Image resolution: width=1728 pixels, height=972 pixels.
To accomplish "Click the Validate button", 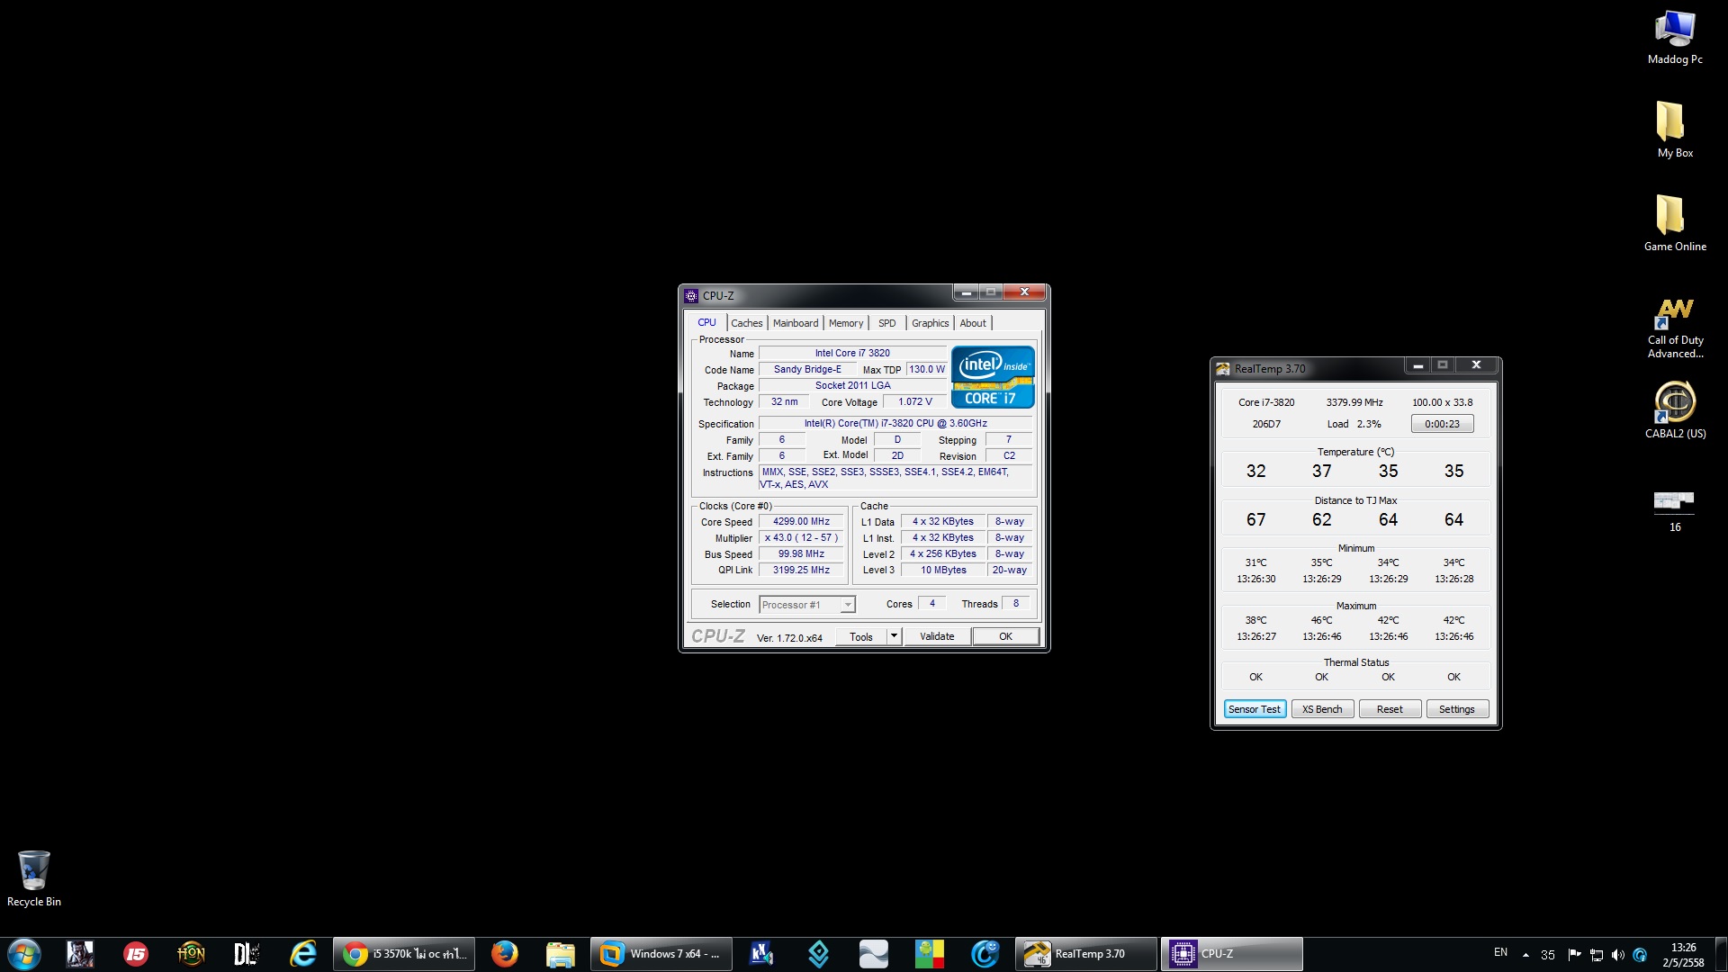I will 936,636.
